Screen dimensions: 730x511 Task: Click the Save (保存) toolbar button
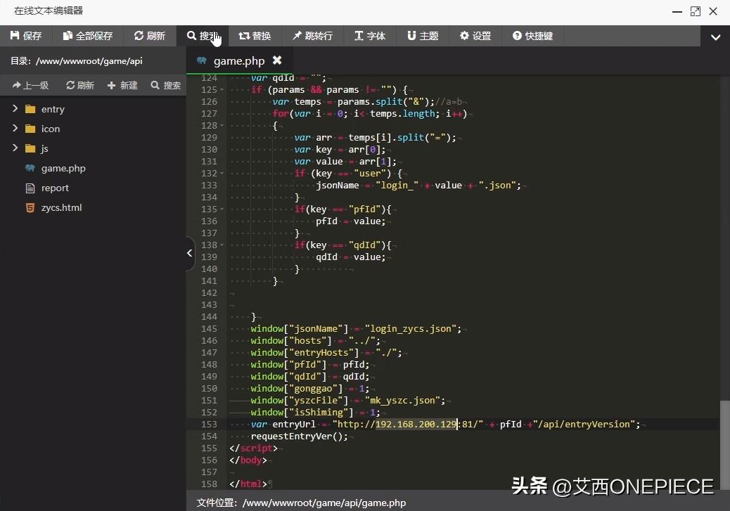pyautogui.click(x=26, y=36)
